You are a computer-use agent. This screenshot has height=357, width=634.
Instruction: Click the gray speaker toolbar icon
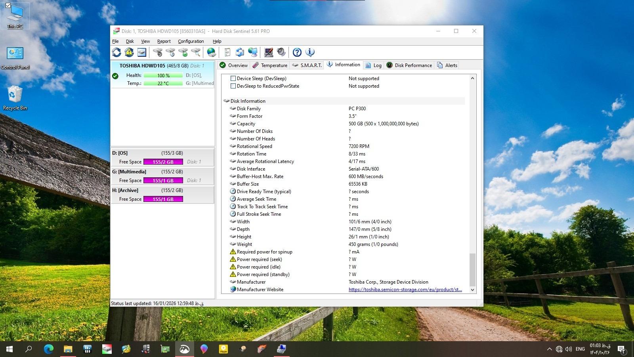(x=281, y=52)
